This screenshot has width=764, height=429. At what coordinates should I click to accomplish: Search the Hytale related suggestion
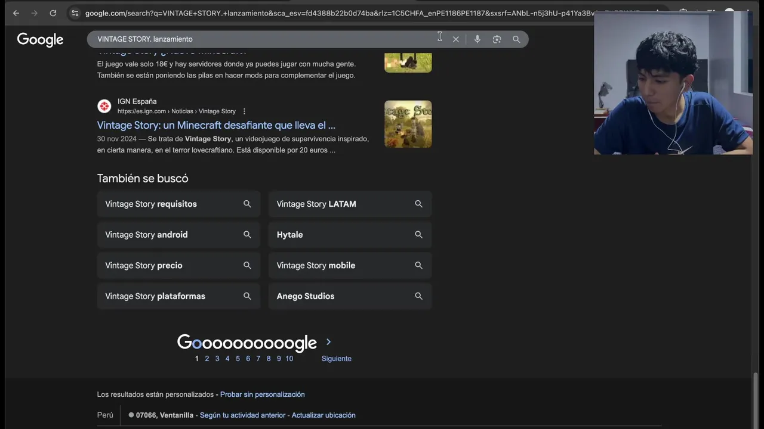coord(350,235)
